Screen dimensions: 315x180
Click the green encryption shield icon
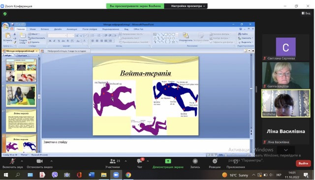[5, 14]
